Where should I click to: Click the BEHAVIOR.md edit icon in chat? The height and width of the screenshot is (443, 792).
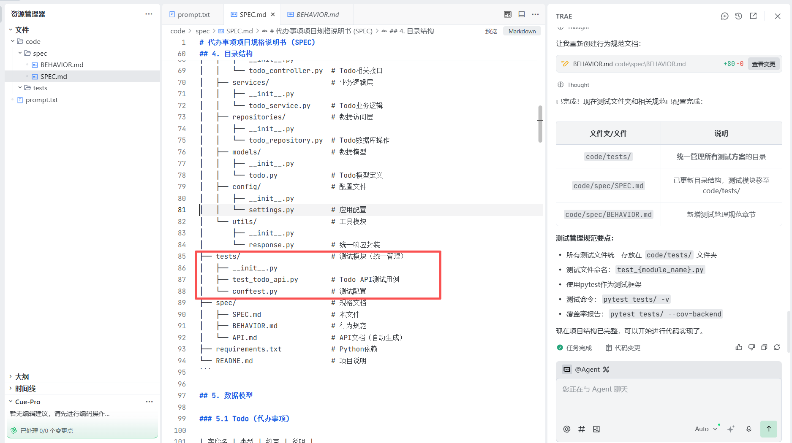click(x=565, y=64)
